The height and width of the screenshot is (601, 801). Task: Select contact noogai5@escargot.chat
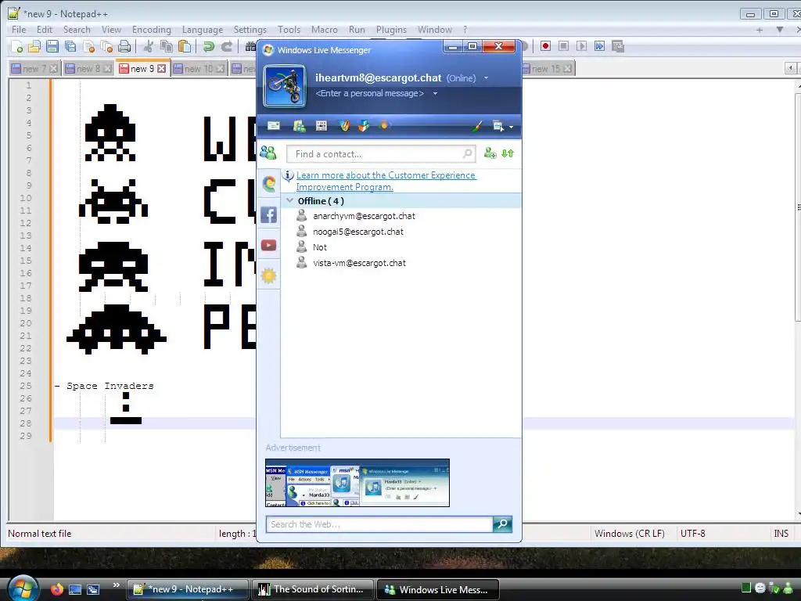click(358, 232)
